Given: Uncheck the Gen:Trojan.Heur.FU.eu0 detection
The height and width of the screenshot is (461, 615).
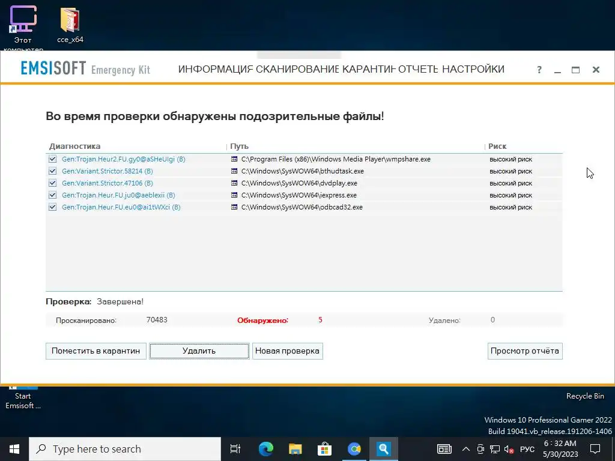Looking at the screenshot, I should pos(53,207).
